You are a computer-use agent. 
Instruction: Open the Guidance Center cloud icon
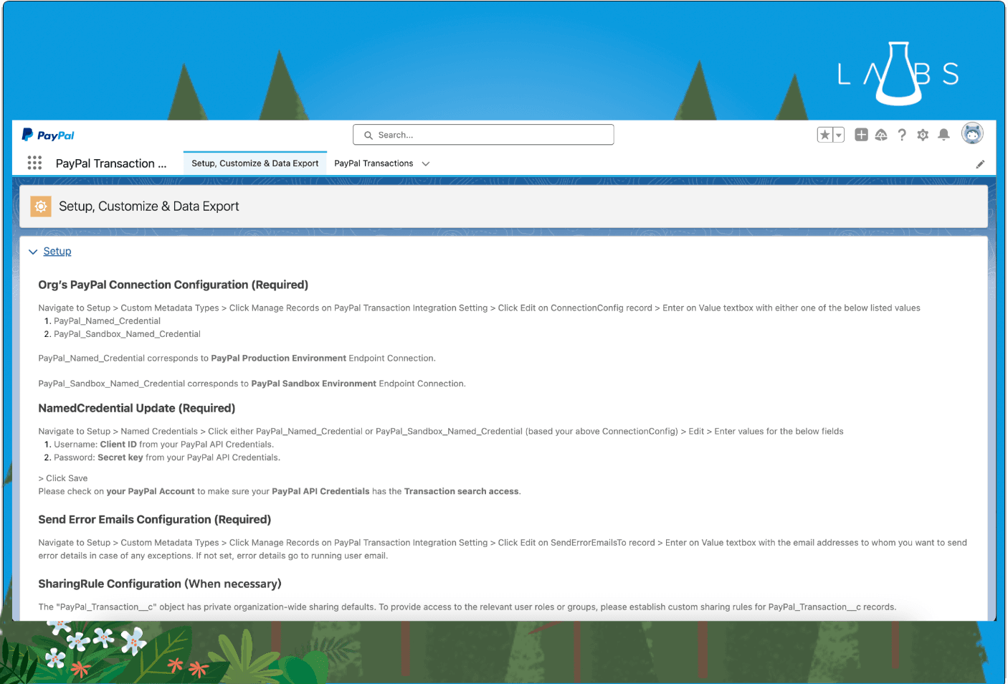[x=881, y=135]
